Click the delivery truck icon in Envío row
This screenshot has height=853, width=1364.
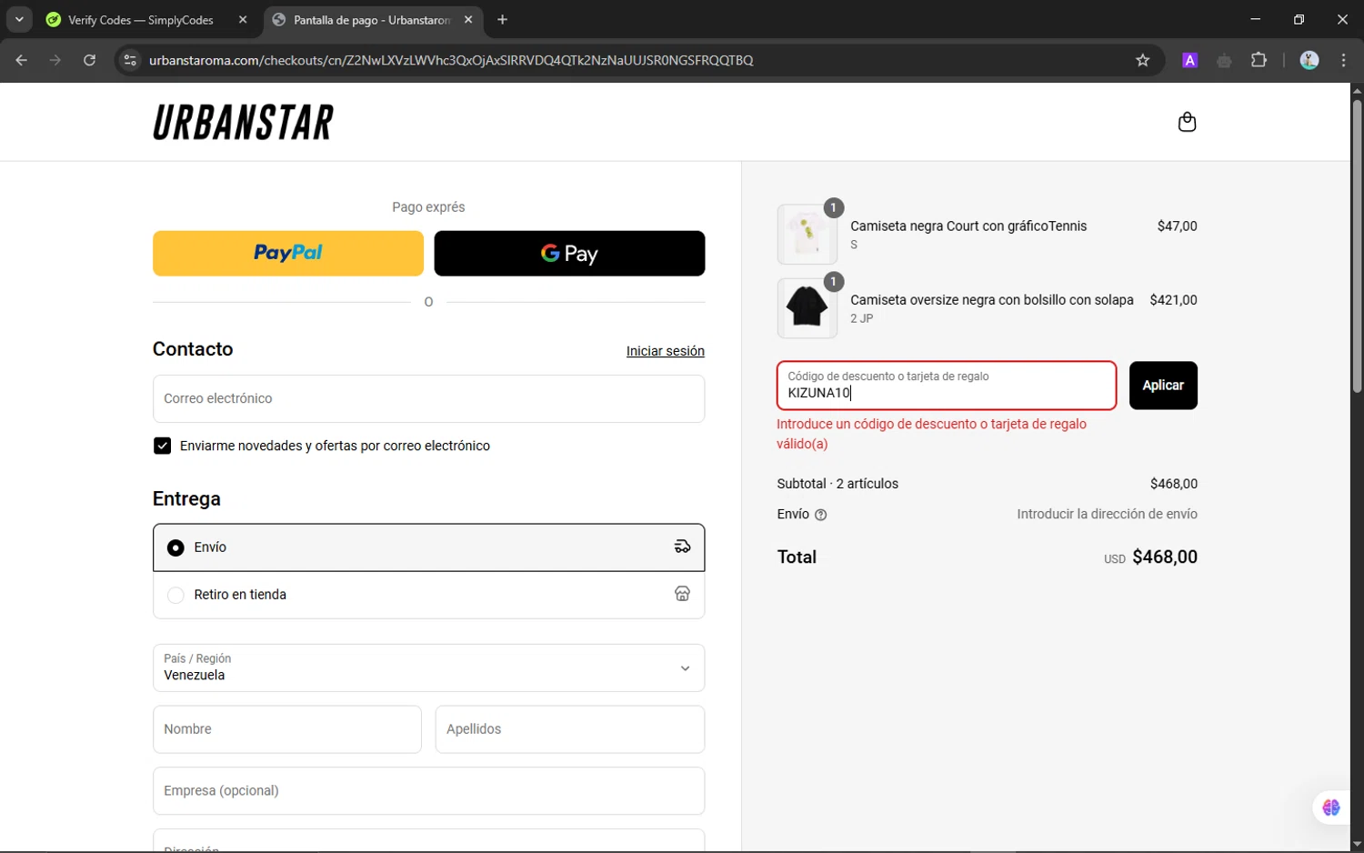[682, 547]
